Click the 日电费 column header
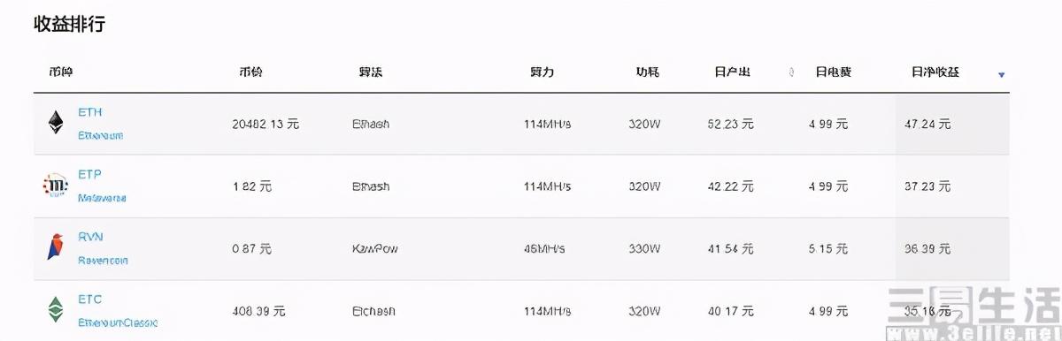Viewport: 1062px width, 341px height. click(x=833, y=72)
